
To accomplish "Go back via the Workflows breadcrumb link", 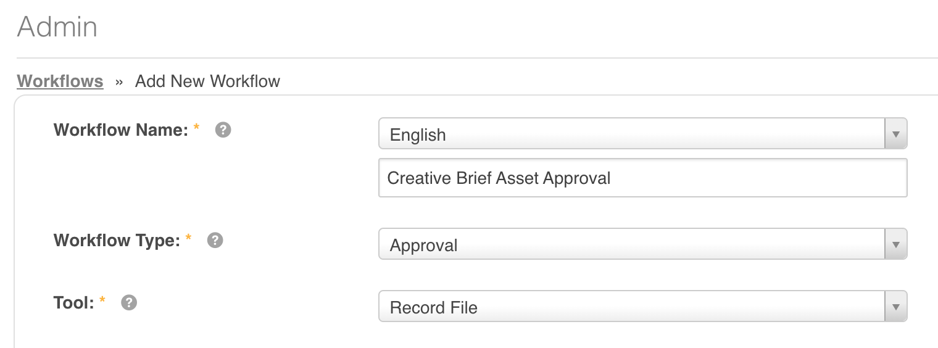I will (x=60, y=81).
